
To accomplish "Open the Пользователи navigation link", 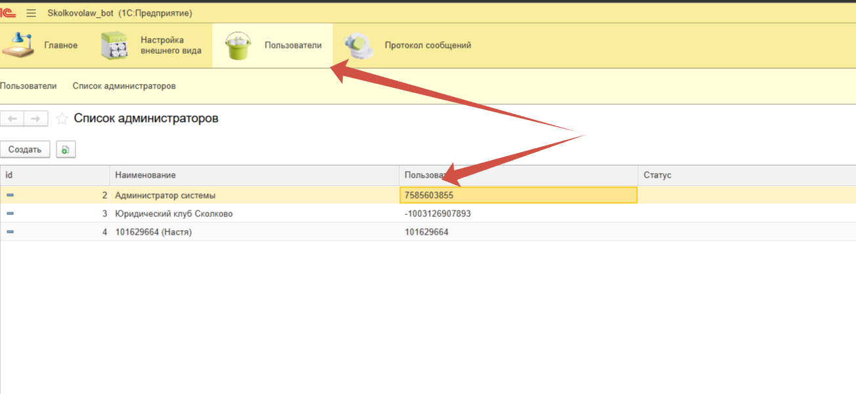I will click(x=28, y=86).
